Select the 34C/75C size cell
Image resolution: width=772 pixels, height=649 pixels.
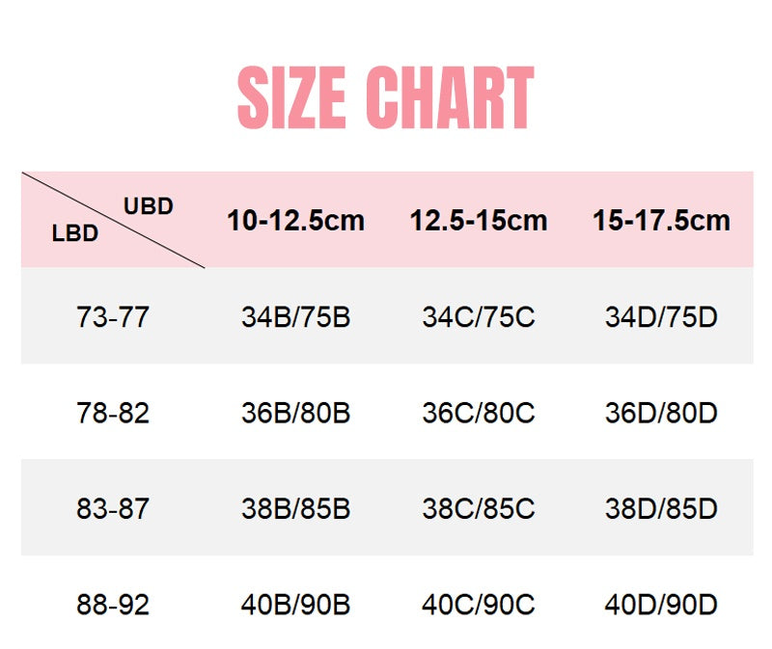point(478,316)
